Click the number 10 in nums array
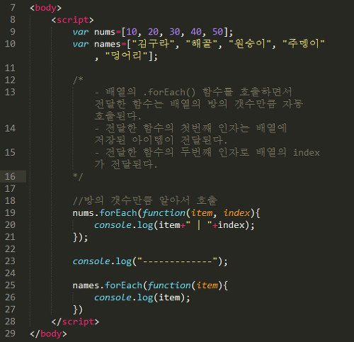Image resolution: width=354 pixels, height=342 pixels. pyautogui.click(x=132, y=32)
